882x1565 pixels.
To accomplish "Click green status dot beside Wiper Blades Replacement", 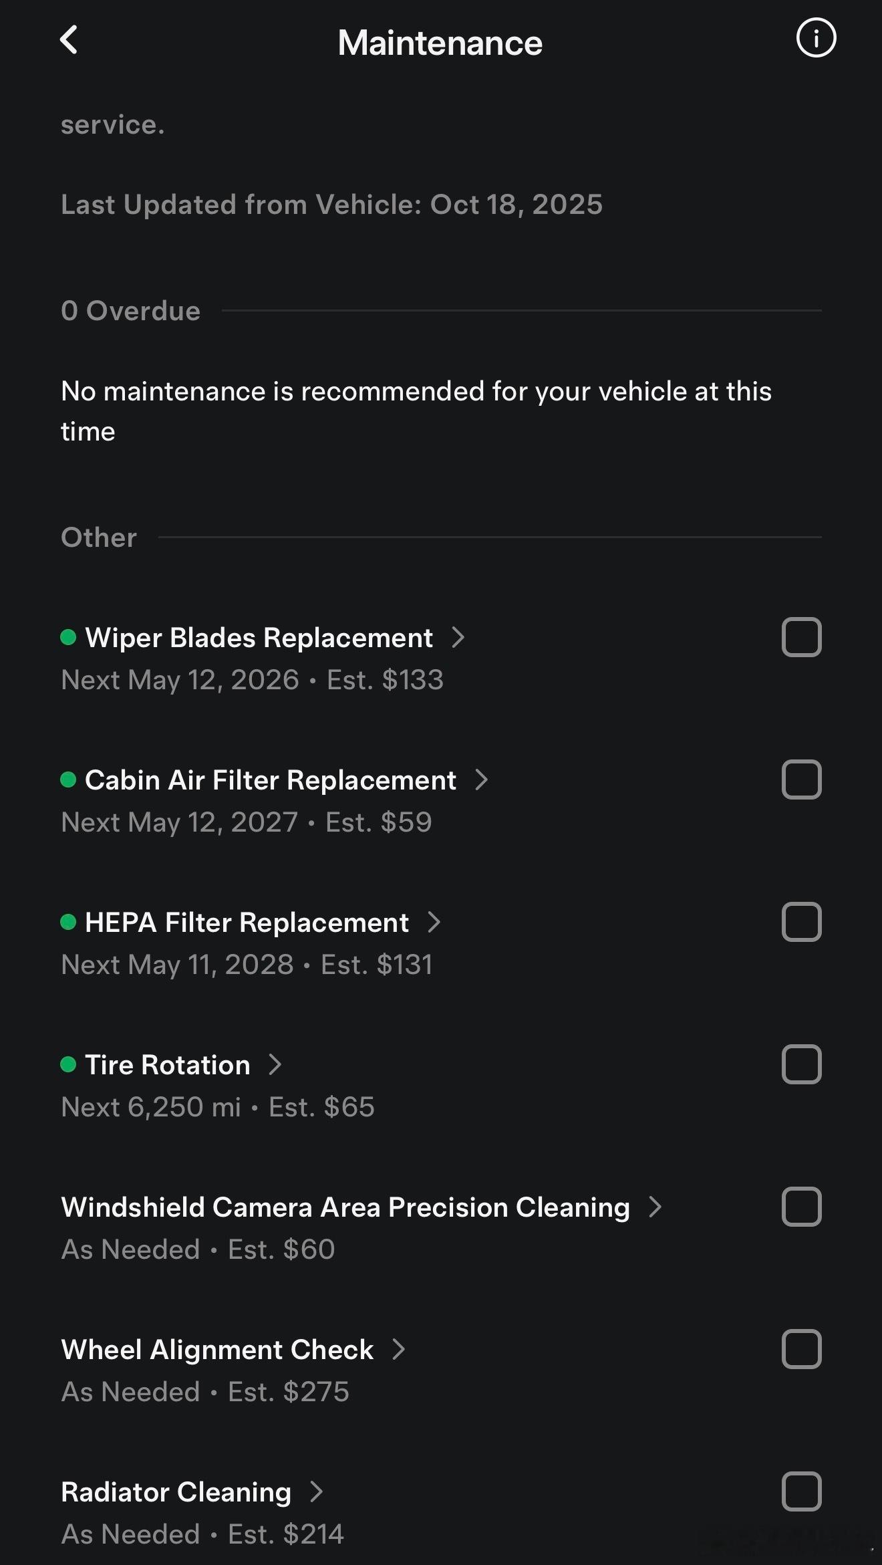I will [68, 637].
